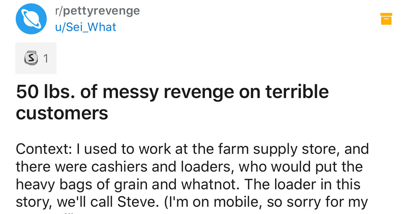This screenshot has height=214, width=408.
Task: Select the username u/Sei_What
Action: 85,26
